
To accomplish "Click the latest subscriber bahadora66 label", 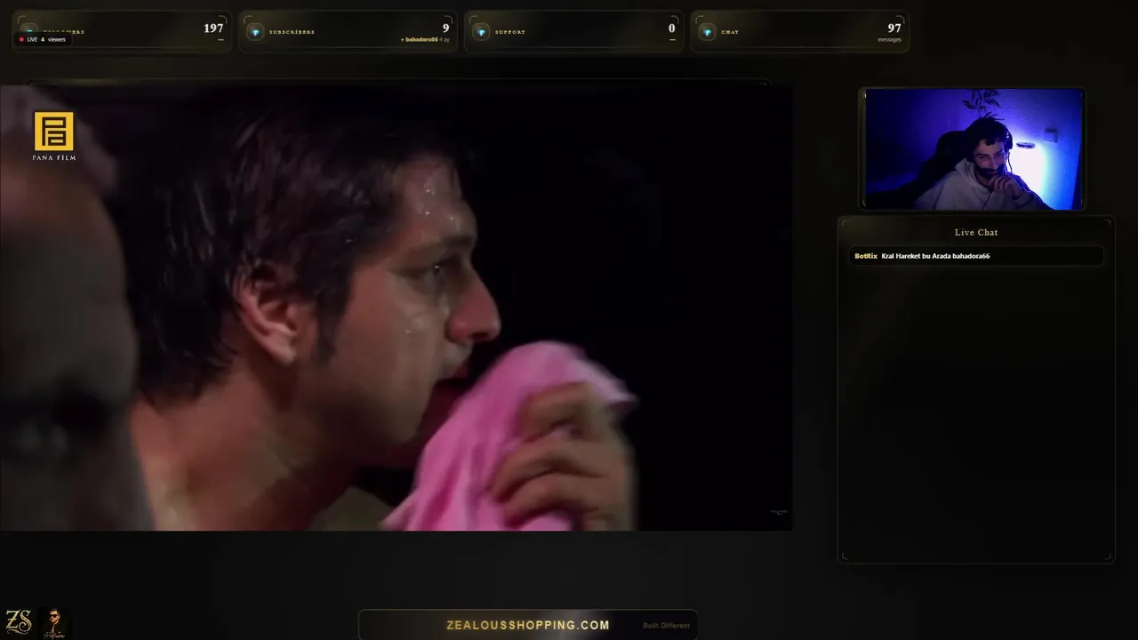I will point(421,40).
